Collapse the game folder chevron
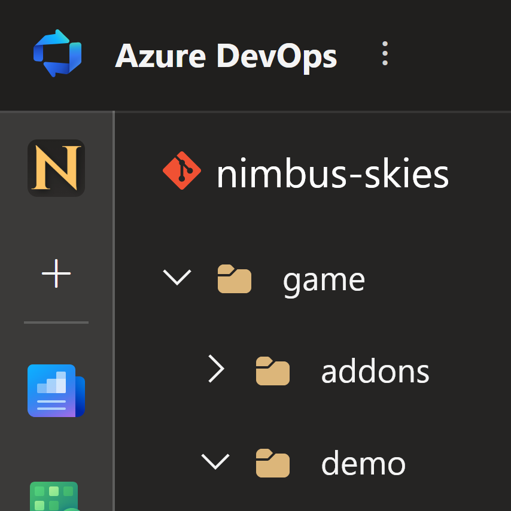This screenshot has height=511, width=511. point(177,277)
